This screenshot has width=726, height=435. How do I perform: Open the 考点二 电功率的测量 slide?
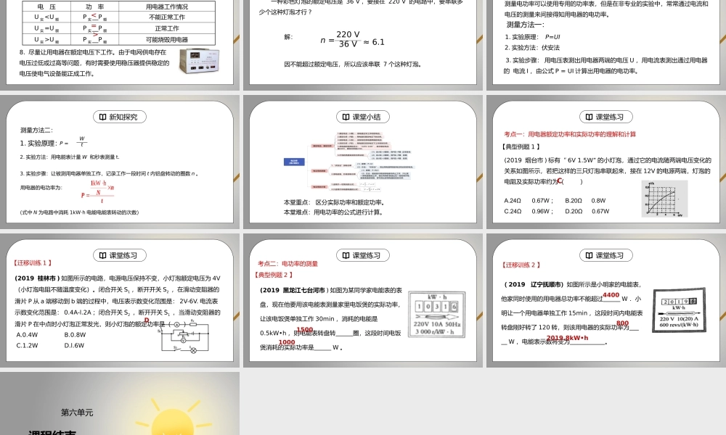tap(363, 300)
